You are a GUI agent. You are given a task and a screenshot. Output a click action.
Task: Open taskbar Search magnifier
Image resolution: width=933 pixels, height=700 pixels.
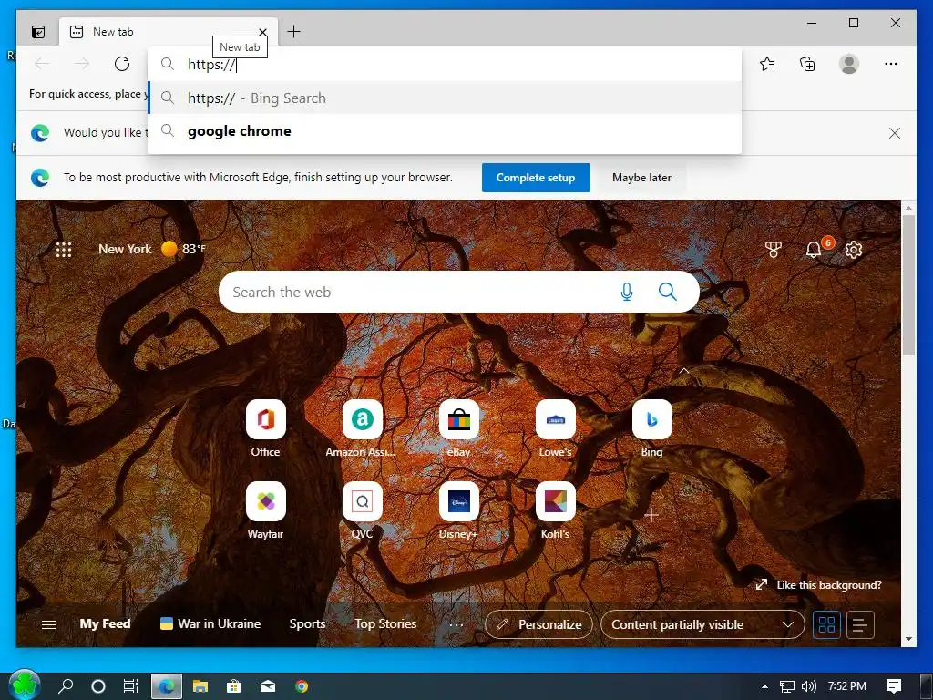coord(66,686)
